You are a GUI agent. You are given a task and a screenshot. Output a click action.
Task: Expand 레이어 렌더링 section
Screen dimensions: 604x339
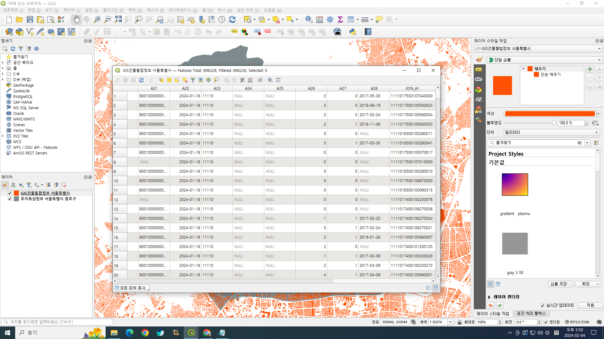click(x=489, y=297)
